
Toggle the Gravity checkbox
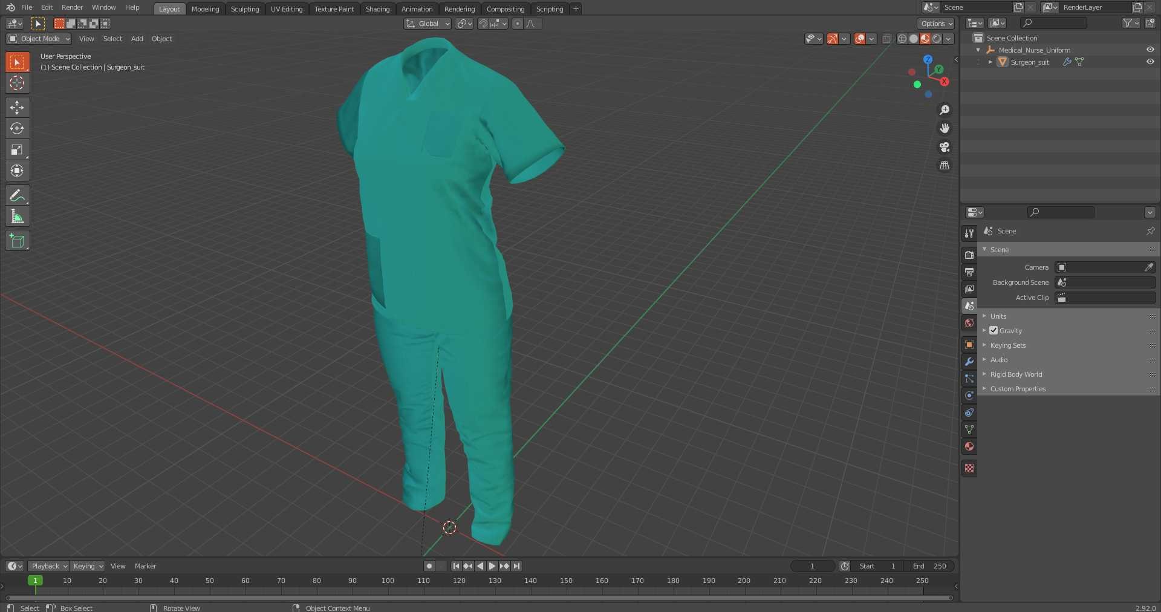click(x=994, y=330)
